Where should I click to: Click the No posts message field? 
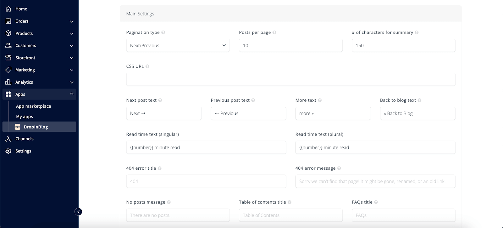(x=178, y=215)
